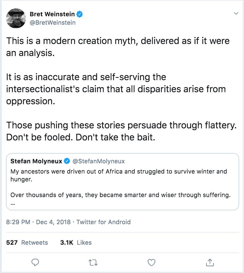This screenshot has width=244, height=273.
Task: Open the @StefanMolyneux handle
Action: click(99, 161)
